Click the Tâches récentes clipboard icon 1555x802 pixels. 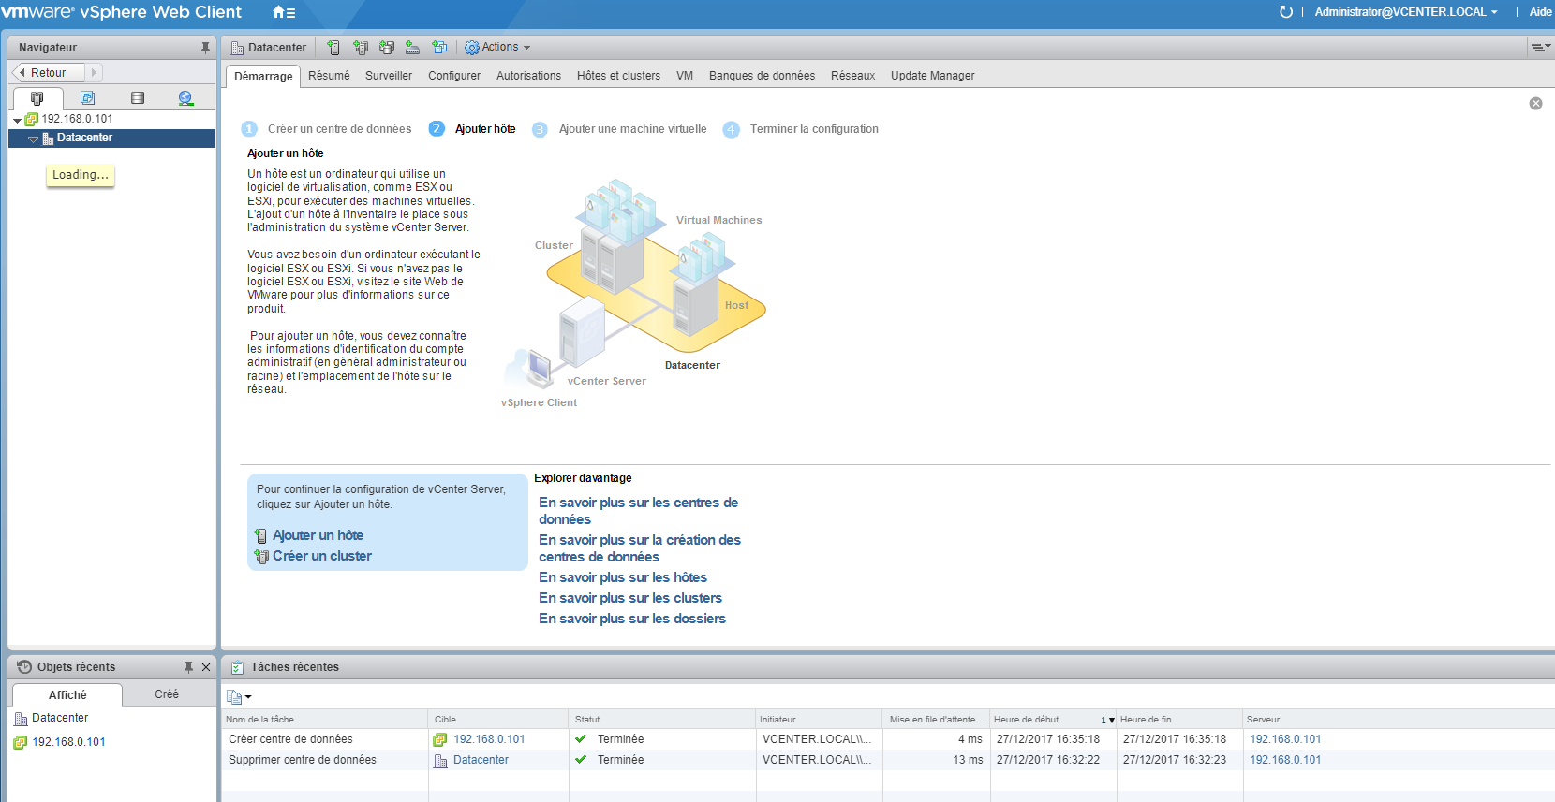coord(237,667)
